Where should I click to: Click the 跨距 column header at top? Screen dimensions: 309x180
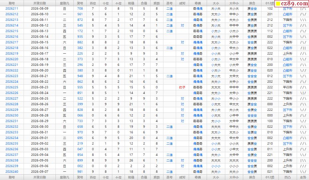[x=157, y=3]
